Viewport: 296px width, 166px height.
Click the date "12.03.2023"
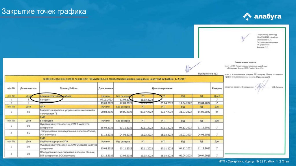point(126,156)
